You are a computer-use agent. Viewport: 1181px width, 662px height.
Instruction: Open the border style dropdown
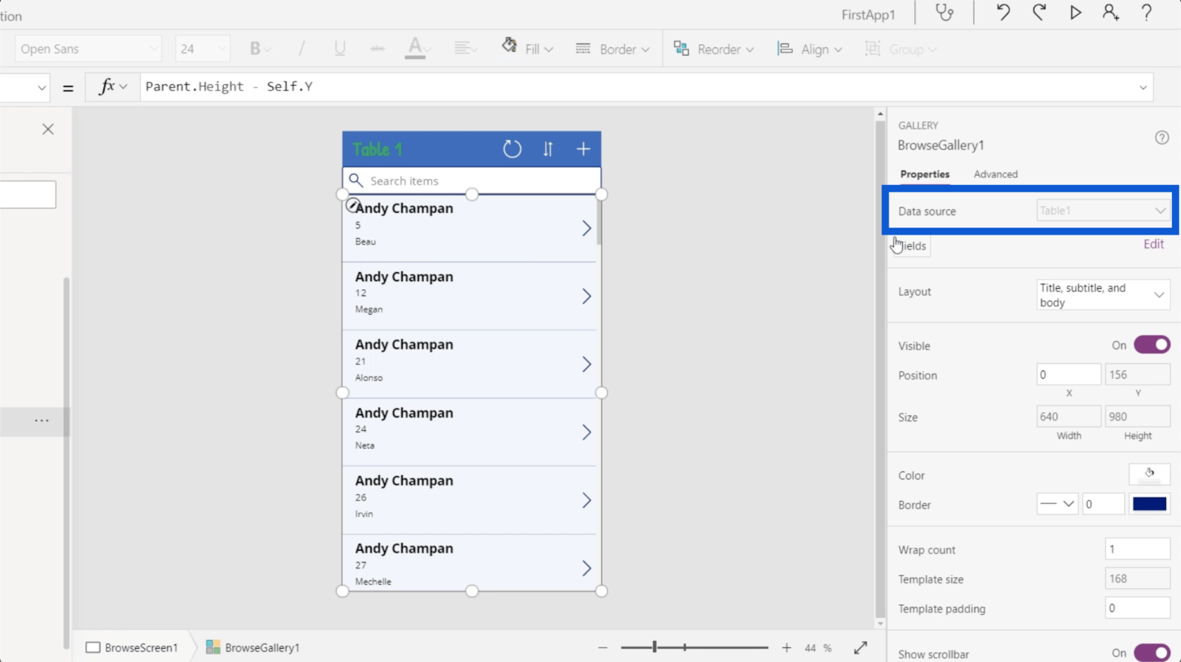pos(1057,504)
